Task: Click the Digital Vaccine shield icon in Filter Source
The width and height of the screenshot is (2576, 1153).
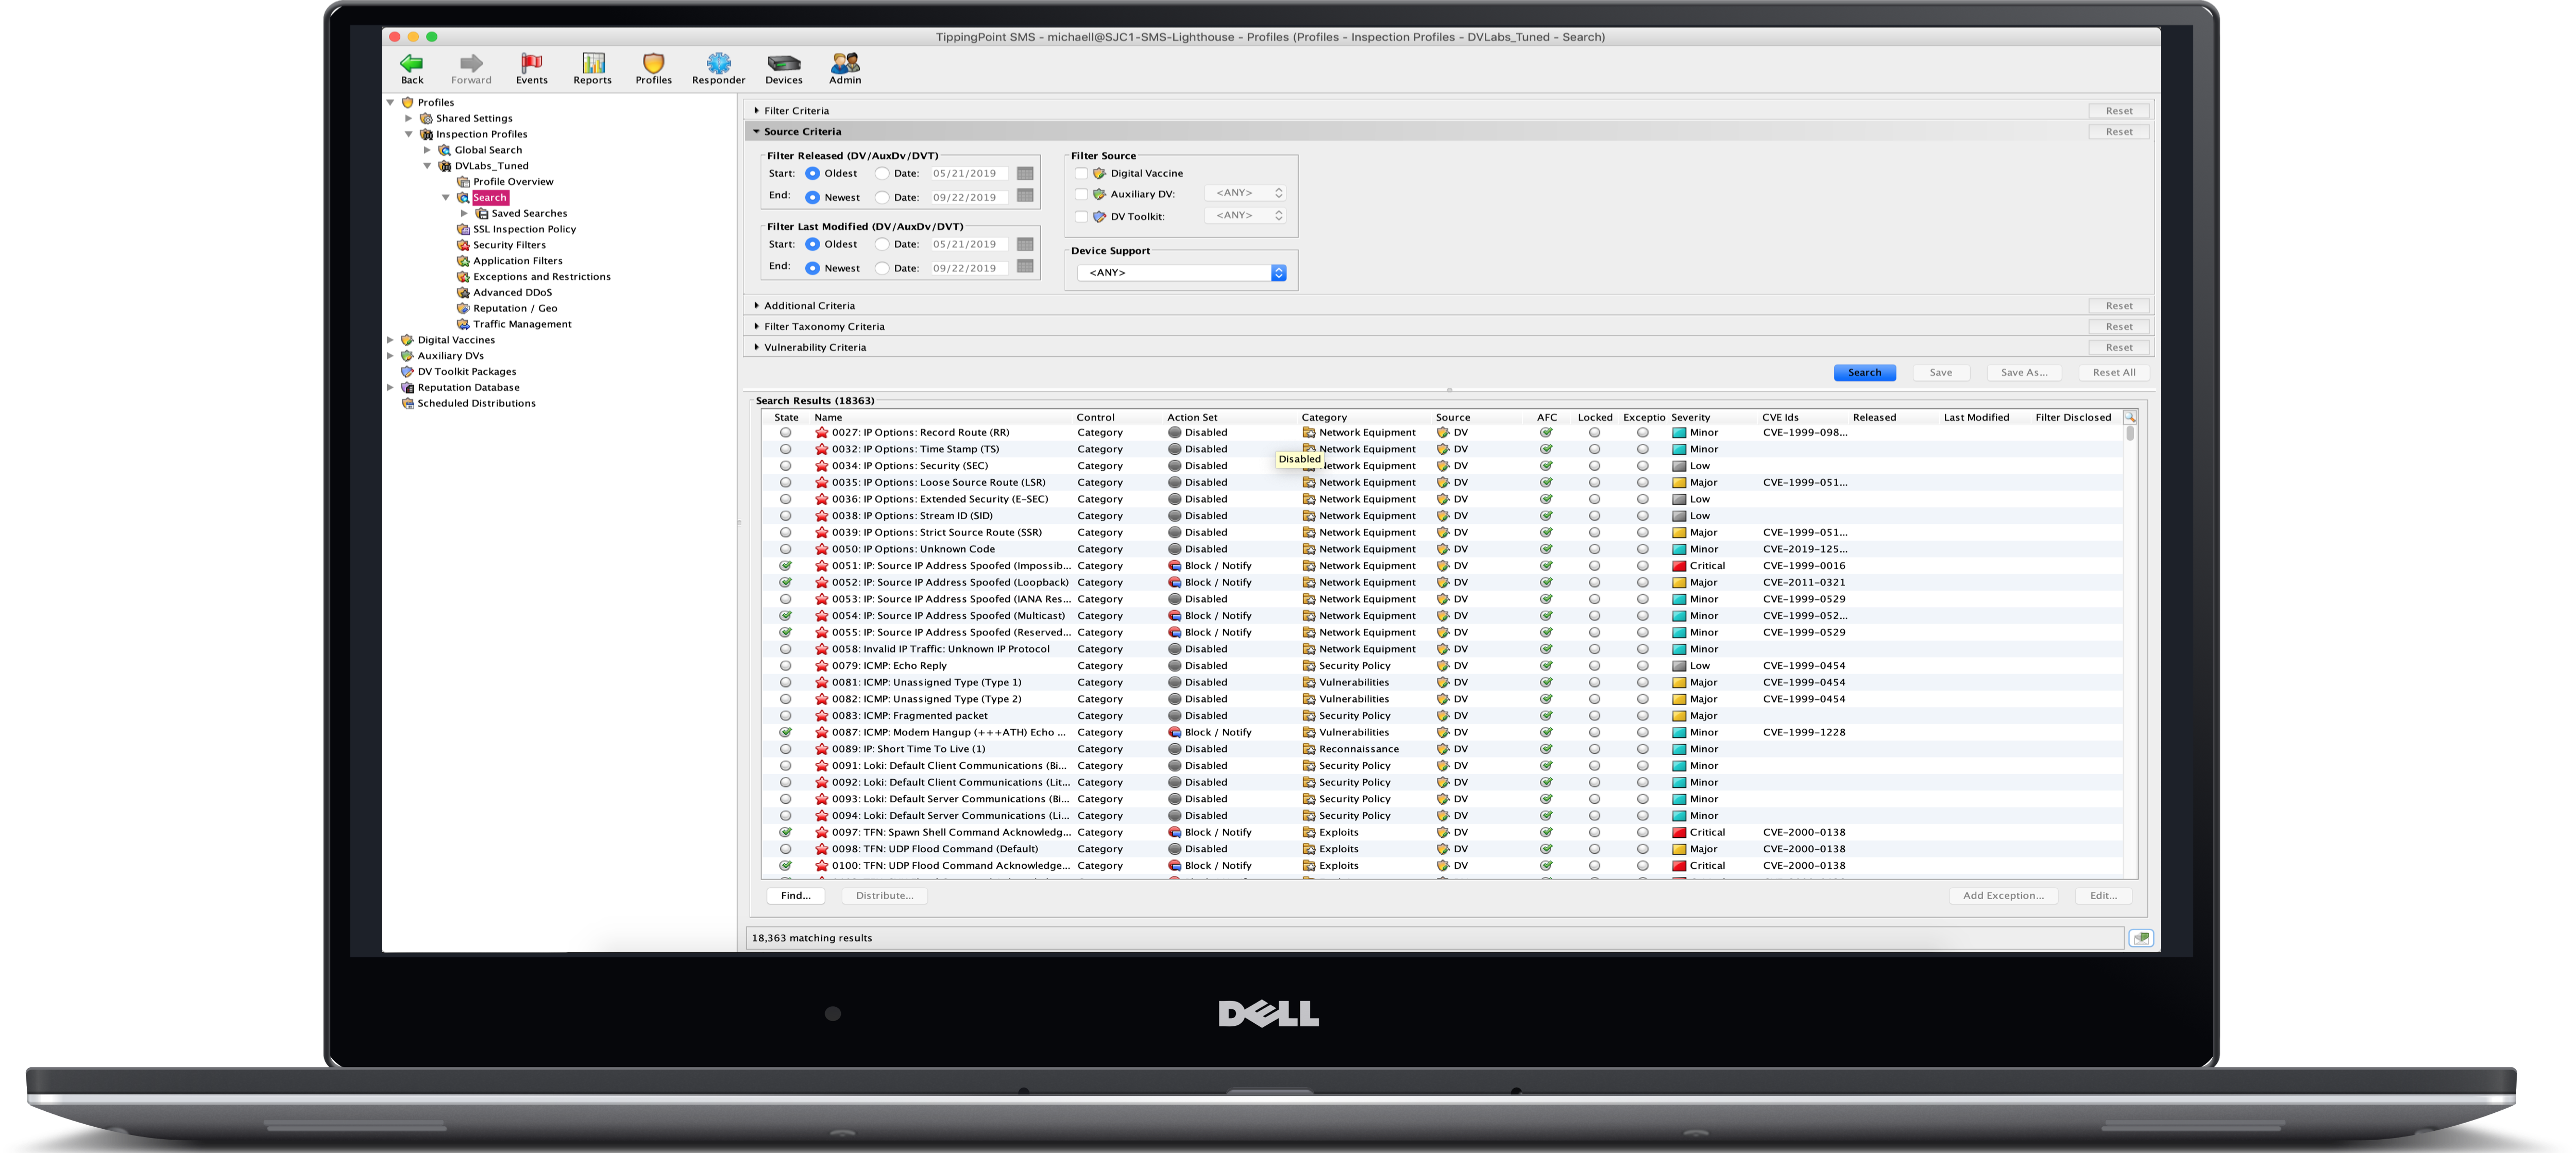Action: point(1099,173)
